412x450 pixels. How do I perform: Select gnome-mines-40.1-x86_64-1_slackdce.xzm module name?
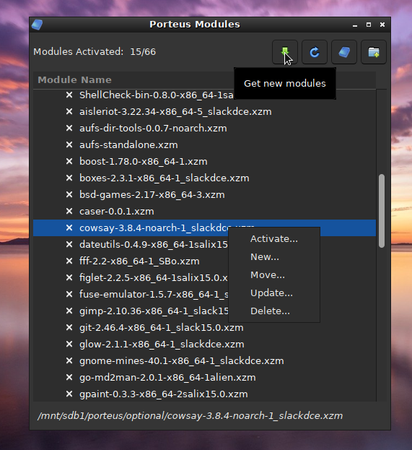pyautogui.click(x=182, y=361)
